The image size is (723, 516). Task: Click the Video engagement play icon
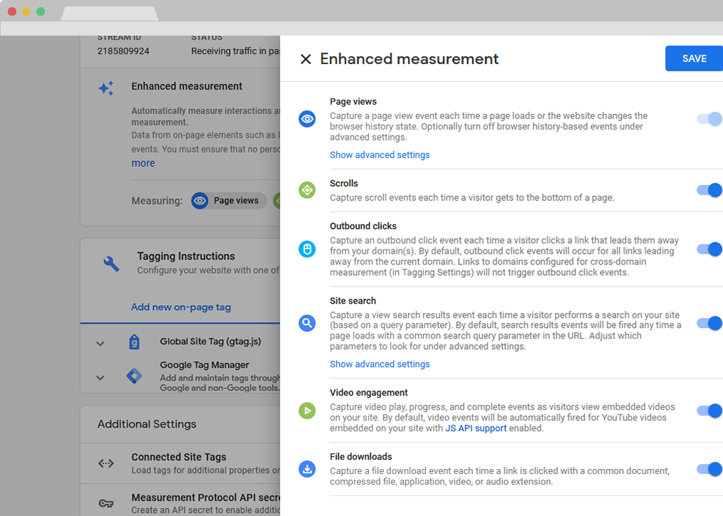click(307, 411)
